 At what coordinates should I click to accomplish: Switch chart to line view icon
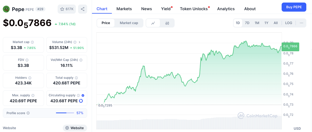[x=153, y=23]
